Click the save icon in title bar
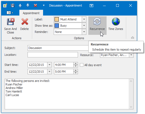Image resolution: width=145 pixels, height=114 pixels. click(13, 5)
